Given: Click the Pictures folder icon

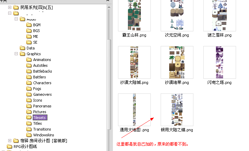Looking at the screenshot, I should coord(29,112).
